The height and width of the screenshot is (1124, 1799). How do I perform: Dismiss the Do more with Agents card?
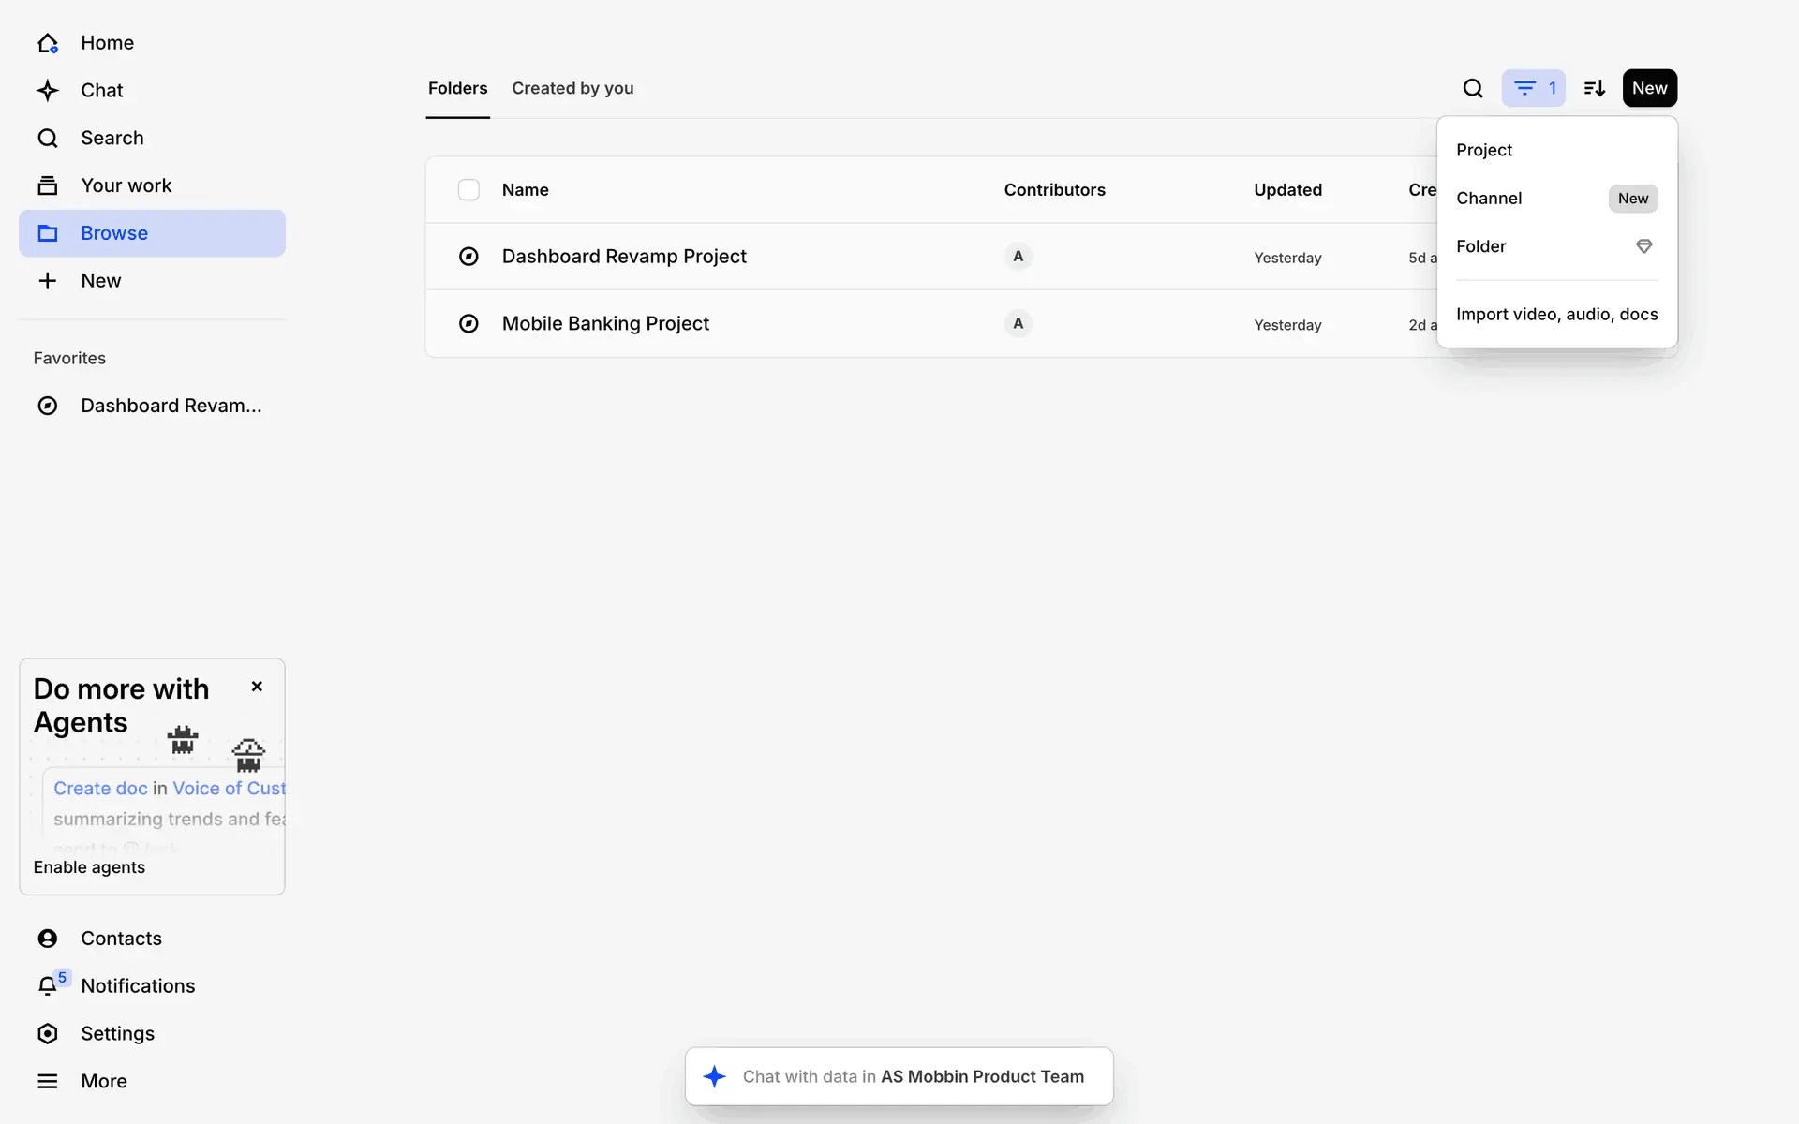tap(257, 687)
